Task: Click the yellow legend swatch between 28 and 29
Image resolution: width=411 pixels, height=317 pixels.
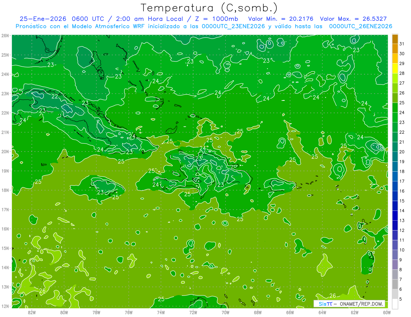Action: tap(395, 68)
